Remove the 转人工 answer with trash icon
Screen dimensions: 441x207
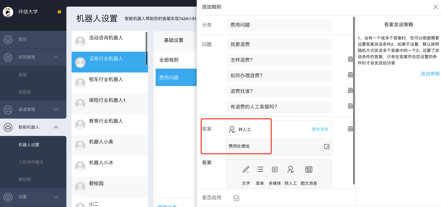click(350, 129)
